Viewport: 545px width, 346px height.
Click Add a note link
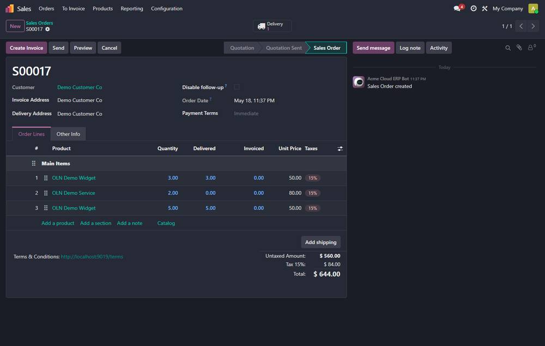click(130, 223)
